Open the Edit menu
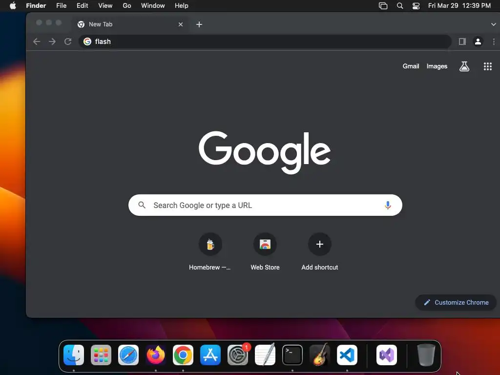This screenshot has width=500, height=375. tap(82, 5)
